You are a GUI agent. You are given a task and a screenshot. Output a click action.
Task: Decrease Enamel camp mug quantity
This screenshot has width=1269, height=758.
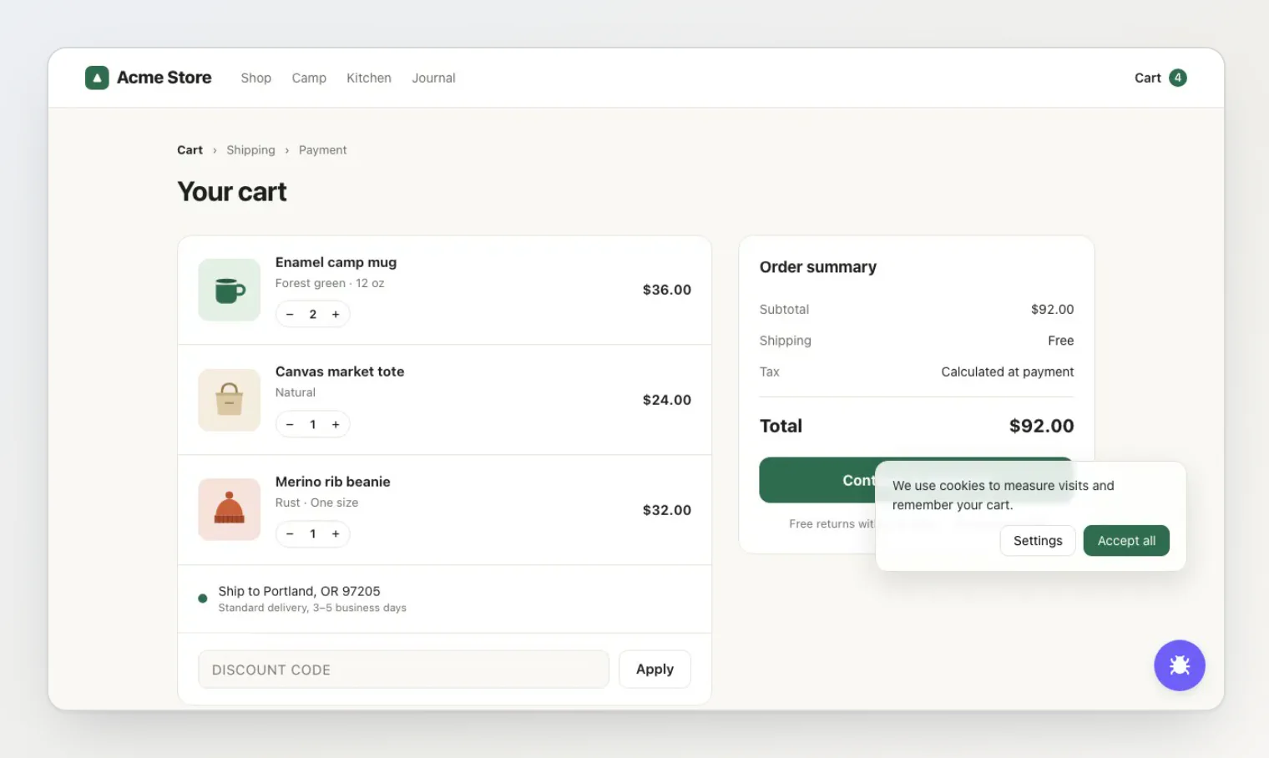coord(290,315)
